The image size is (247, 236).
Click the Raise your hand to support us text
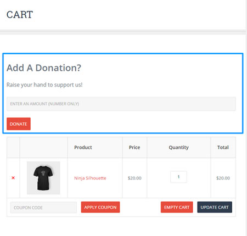(x=44, y=85)
